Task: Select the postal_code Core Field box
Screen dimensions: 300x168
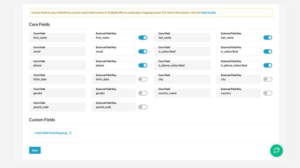Action: tap(57, 107)
